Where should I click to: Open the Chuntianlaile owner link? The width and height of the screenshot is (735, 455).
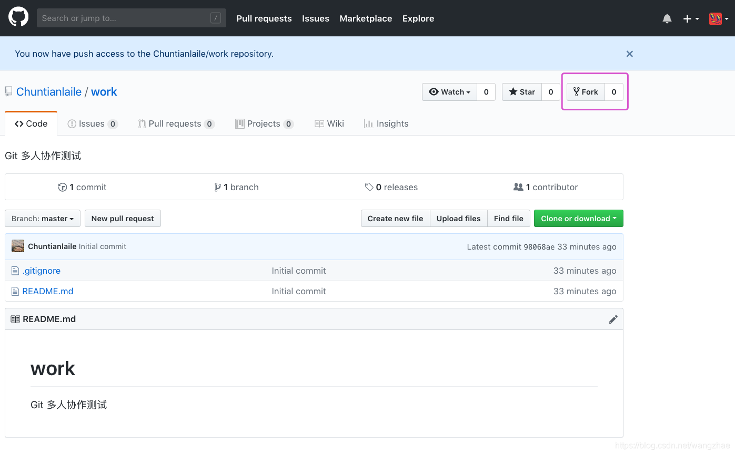tap(49, 91)
